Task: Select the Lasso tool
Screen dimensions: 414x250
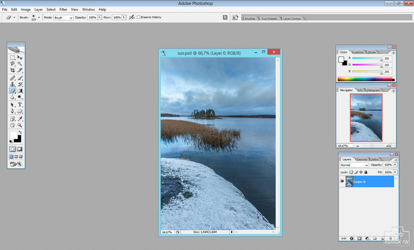Action: [x=13, y=64]
